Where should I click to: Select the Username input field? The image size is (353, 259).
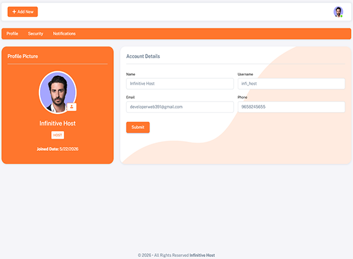coord(291,84)
